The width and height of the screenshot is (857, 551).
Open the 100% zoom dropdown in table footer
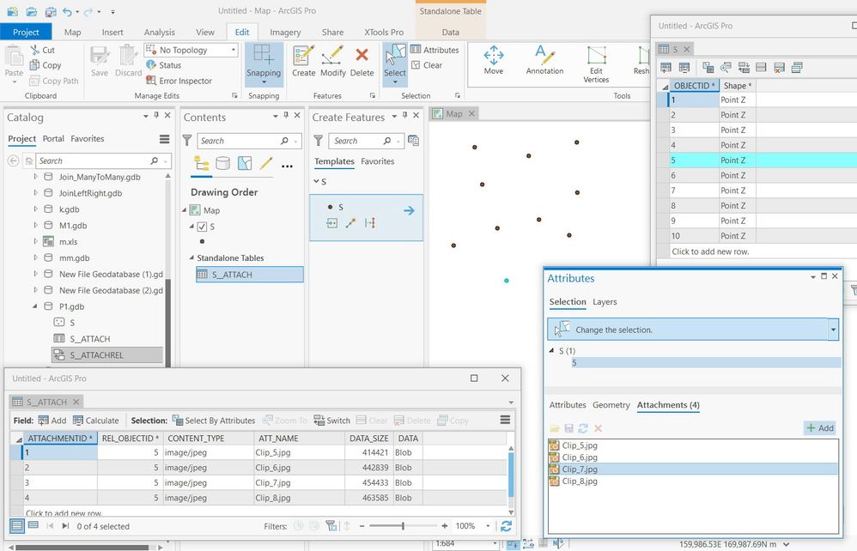[488, 526]
